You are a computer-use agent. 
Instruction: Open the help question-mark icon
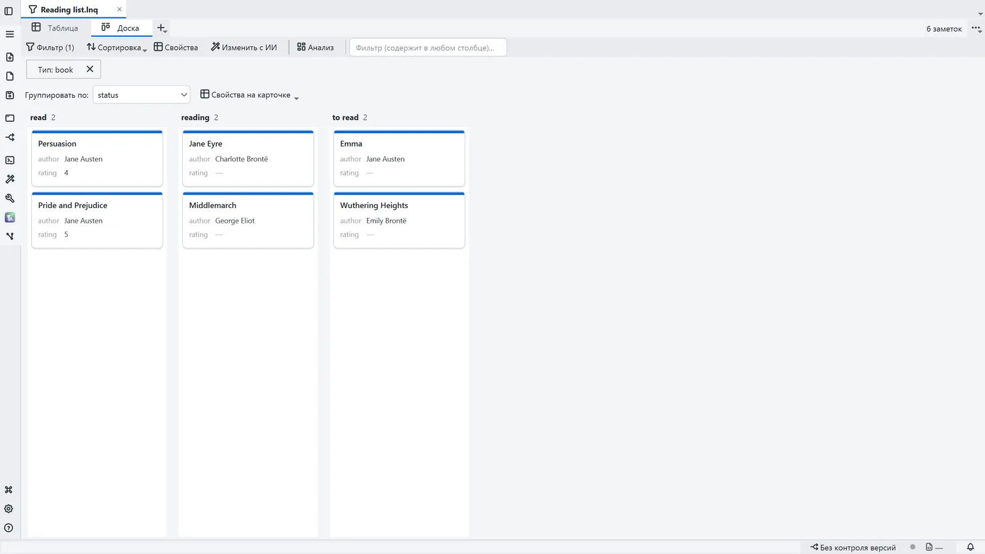[9, 528]
